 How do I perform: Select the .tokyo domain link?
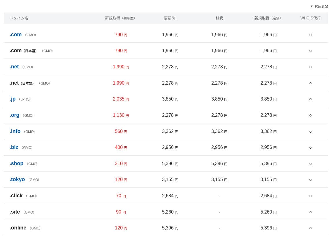point(17,180)
